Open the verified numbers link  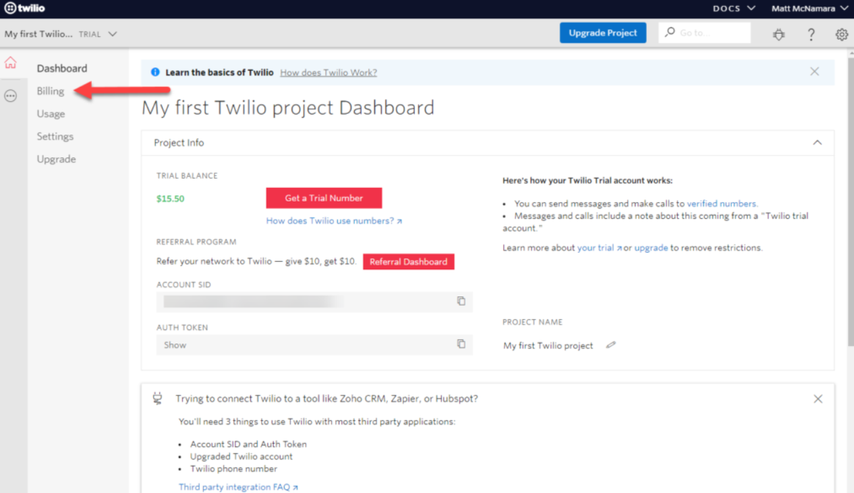coord(722,203)
